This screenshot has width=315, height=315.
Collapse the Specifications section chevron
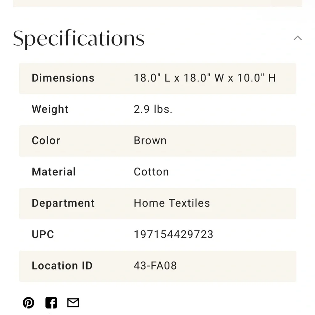coord(298,38)
